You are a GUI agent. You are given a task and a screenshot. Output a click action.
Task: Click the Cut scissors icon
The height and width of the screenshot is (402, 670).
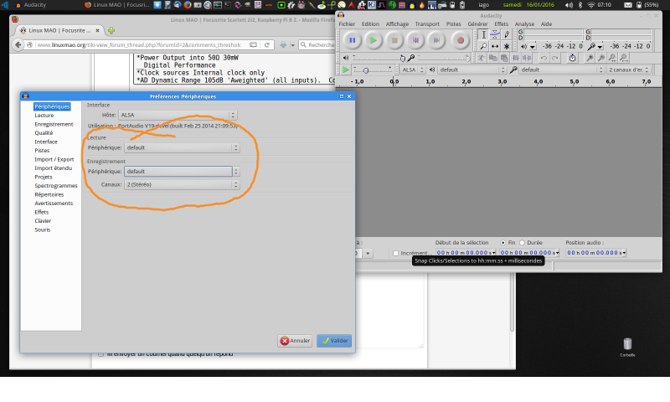481,58
